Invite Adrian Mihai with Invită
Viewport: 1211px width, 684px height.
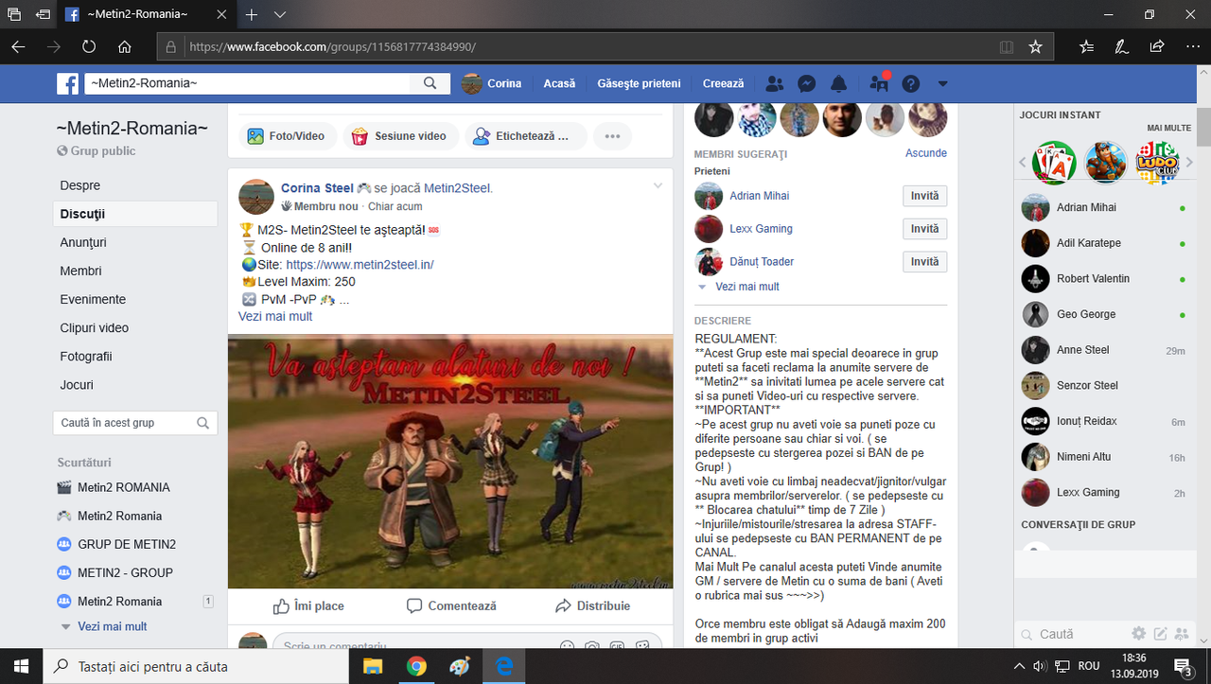coord(924,196)
